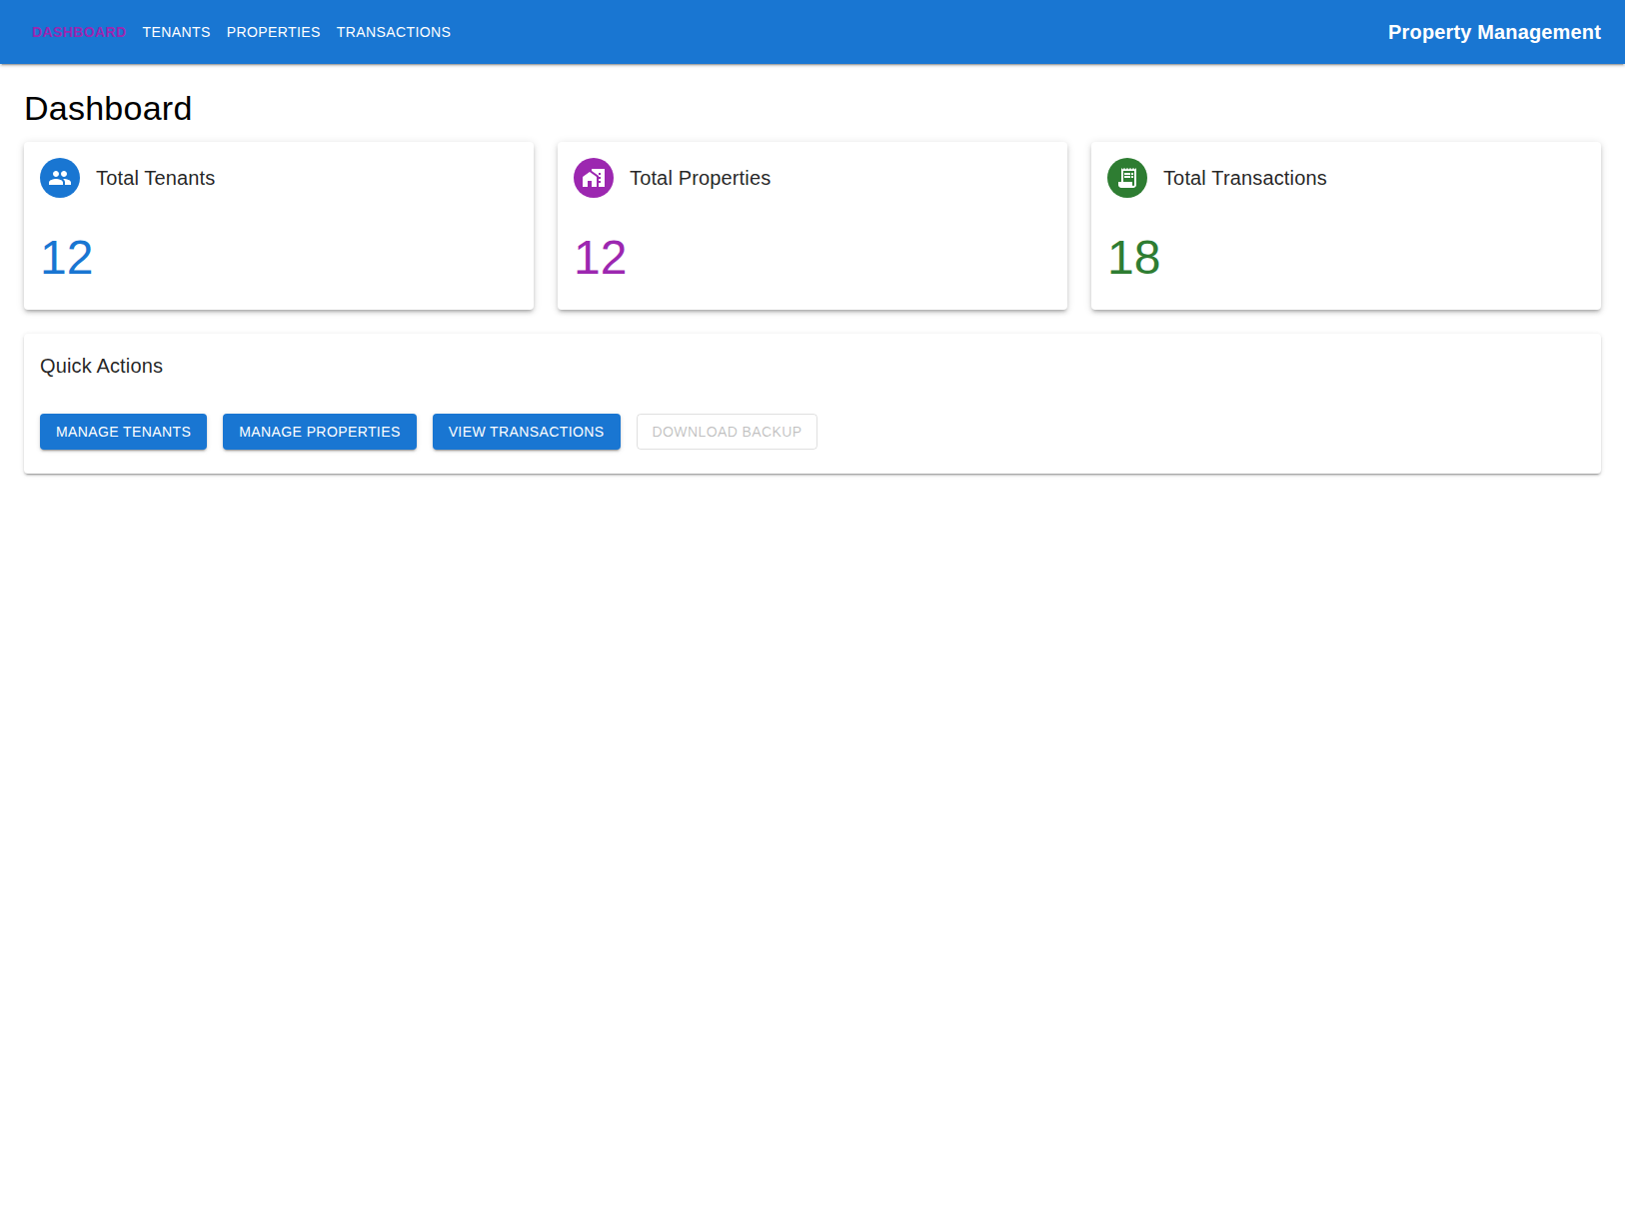Image resolution: width=1625 pixels, height=1222 pixels.
Task: Open the Tenants navigation tab
Action: 177,32
